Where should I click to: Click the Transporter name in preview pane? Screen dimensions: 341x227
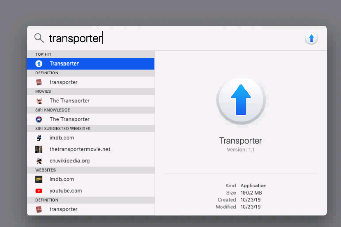(241, 141)
